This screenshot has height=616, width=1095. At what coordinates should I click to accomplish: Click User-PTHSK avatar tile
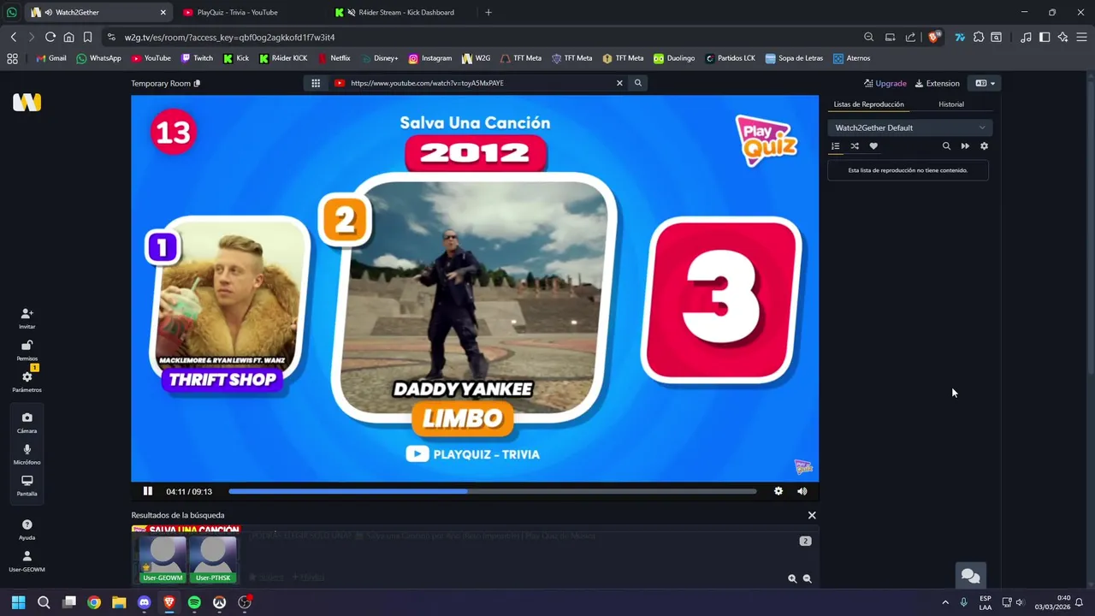click(212, 559)
